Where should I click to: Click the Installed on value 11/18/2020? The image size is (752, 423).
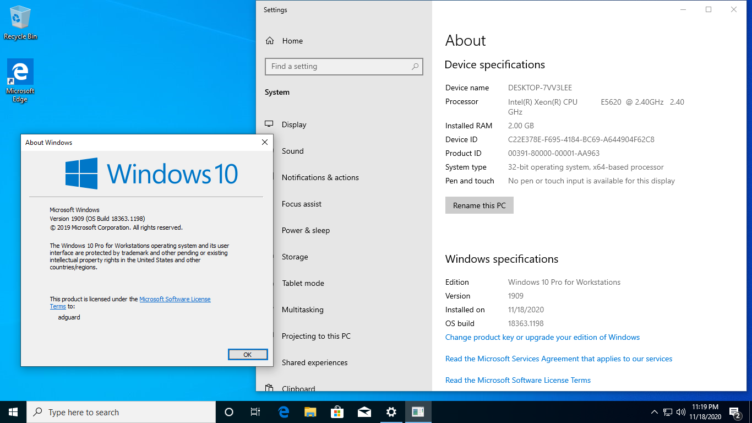click(x=526, y=310)
